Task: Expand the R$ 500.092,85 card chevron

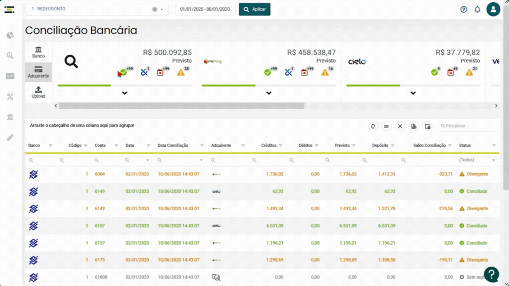Action: click(125, 93)
